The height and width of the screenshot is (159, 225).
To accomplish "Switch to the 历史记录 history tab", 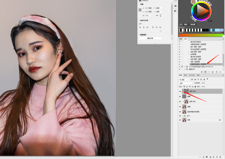I will click(192, 75).
